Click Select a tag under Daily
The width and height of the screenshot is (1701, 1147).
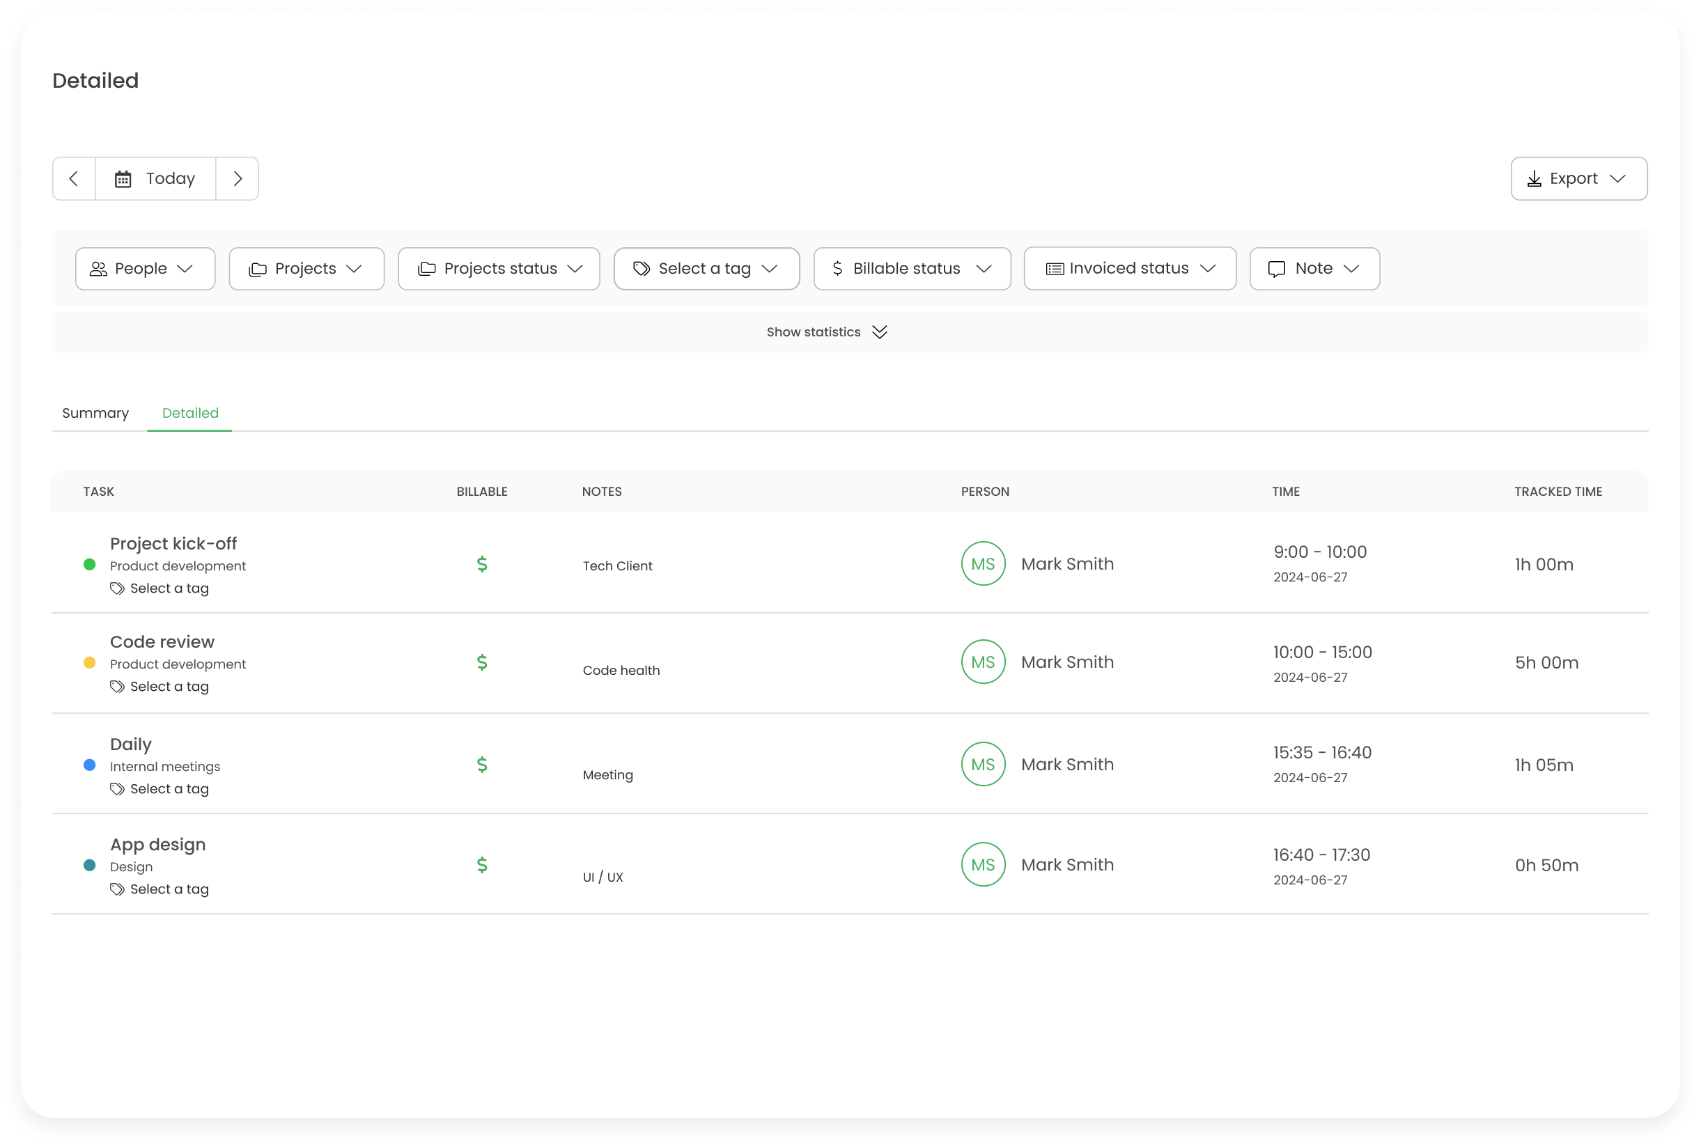point(169,789)
